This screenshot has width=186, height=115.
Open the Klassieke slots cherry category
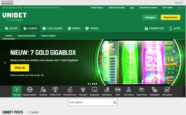(70, 91)
